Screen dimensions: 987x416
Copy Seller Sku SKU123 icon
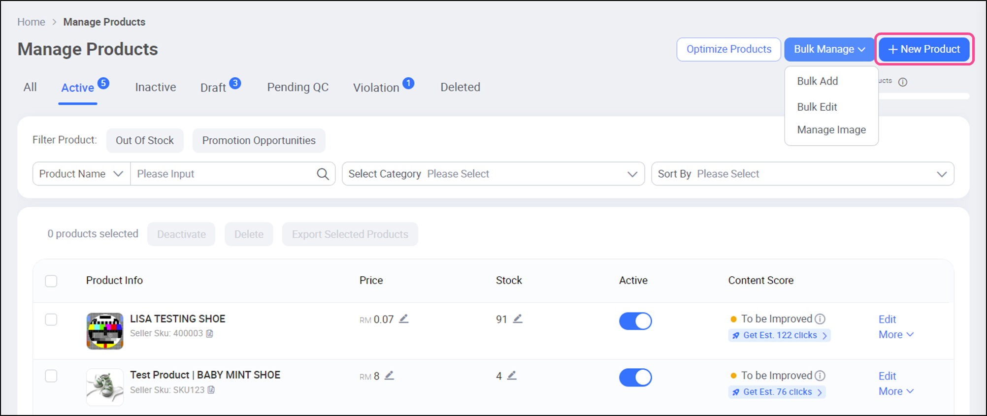[211, 390]
